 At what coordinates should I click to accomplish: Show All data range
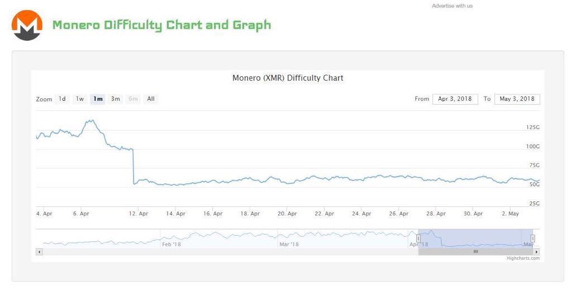(x=151, y=99)
